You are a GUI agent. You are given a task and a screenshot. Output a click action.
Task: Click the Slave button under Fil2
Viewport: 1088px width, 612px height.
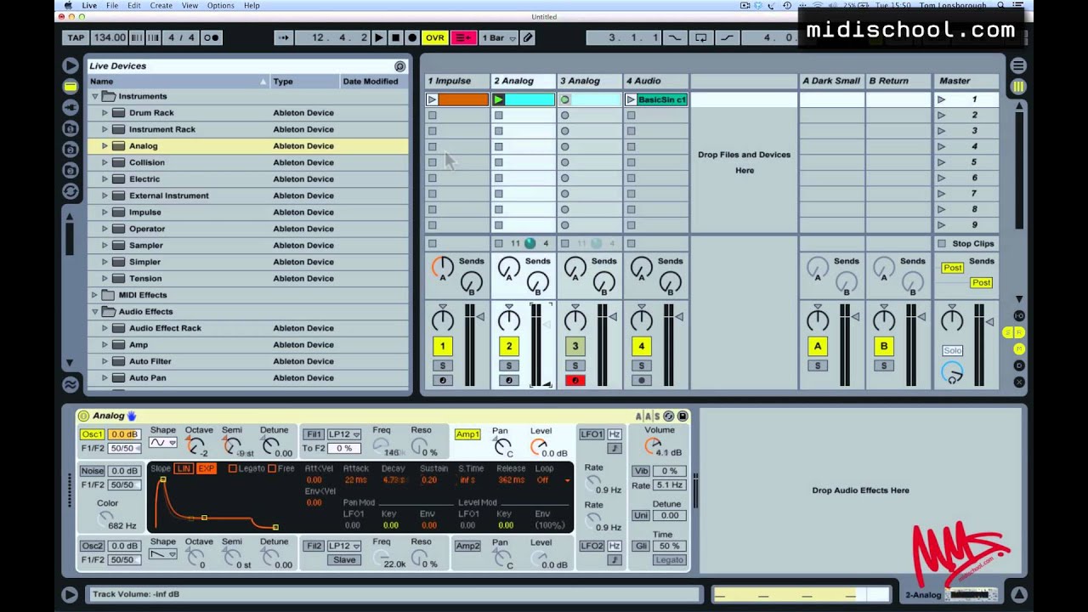(x=344, y=560)
